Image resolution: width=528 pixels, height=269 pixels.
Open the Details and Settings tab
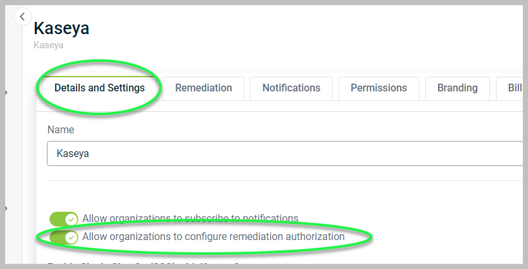100,88
